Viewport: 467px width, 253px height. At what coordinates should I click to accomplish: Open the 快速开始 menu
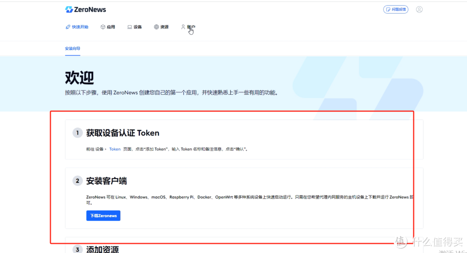click(77, 27)
